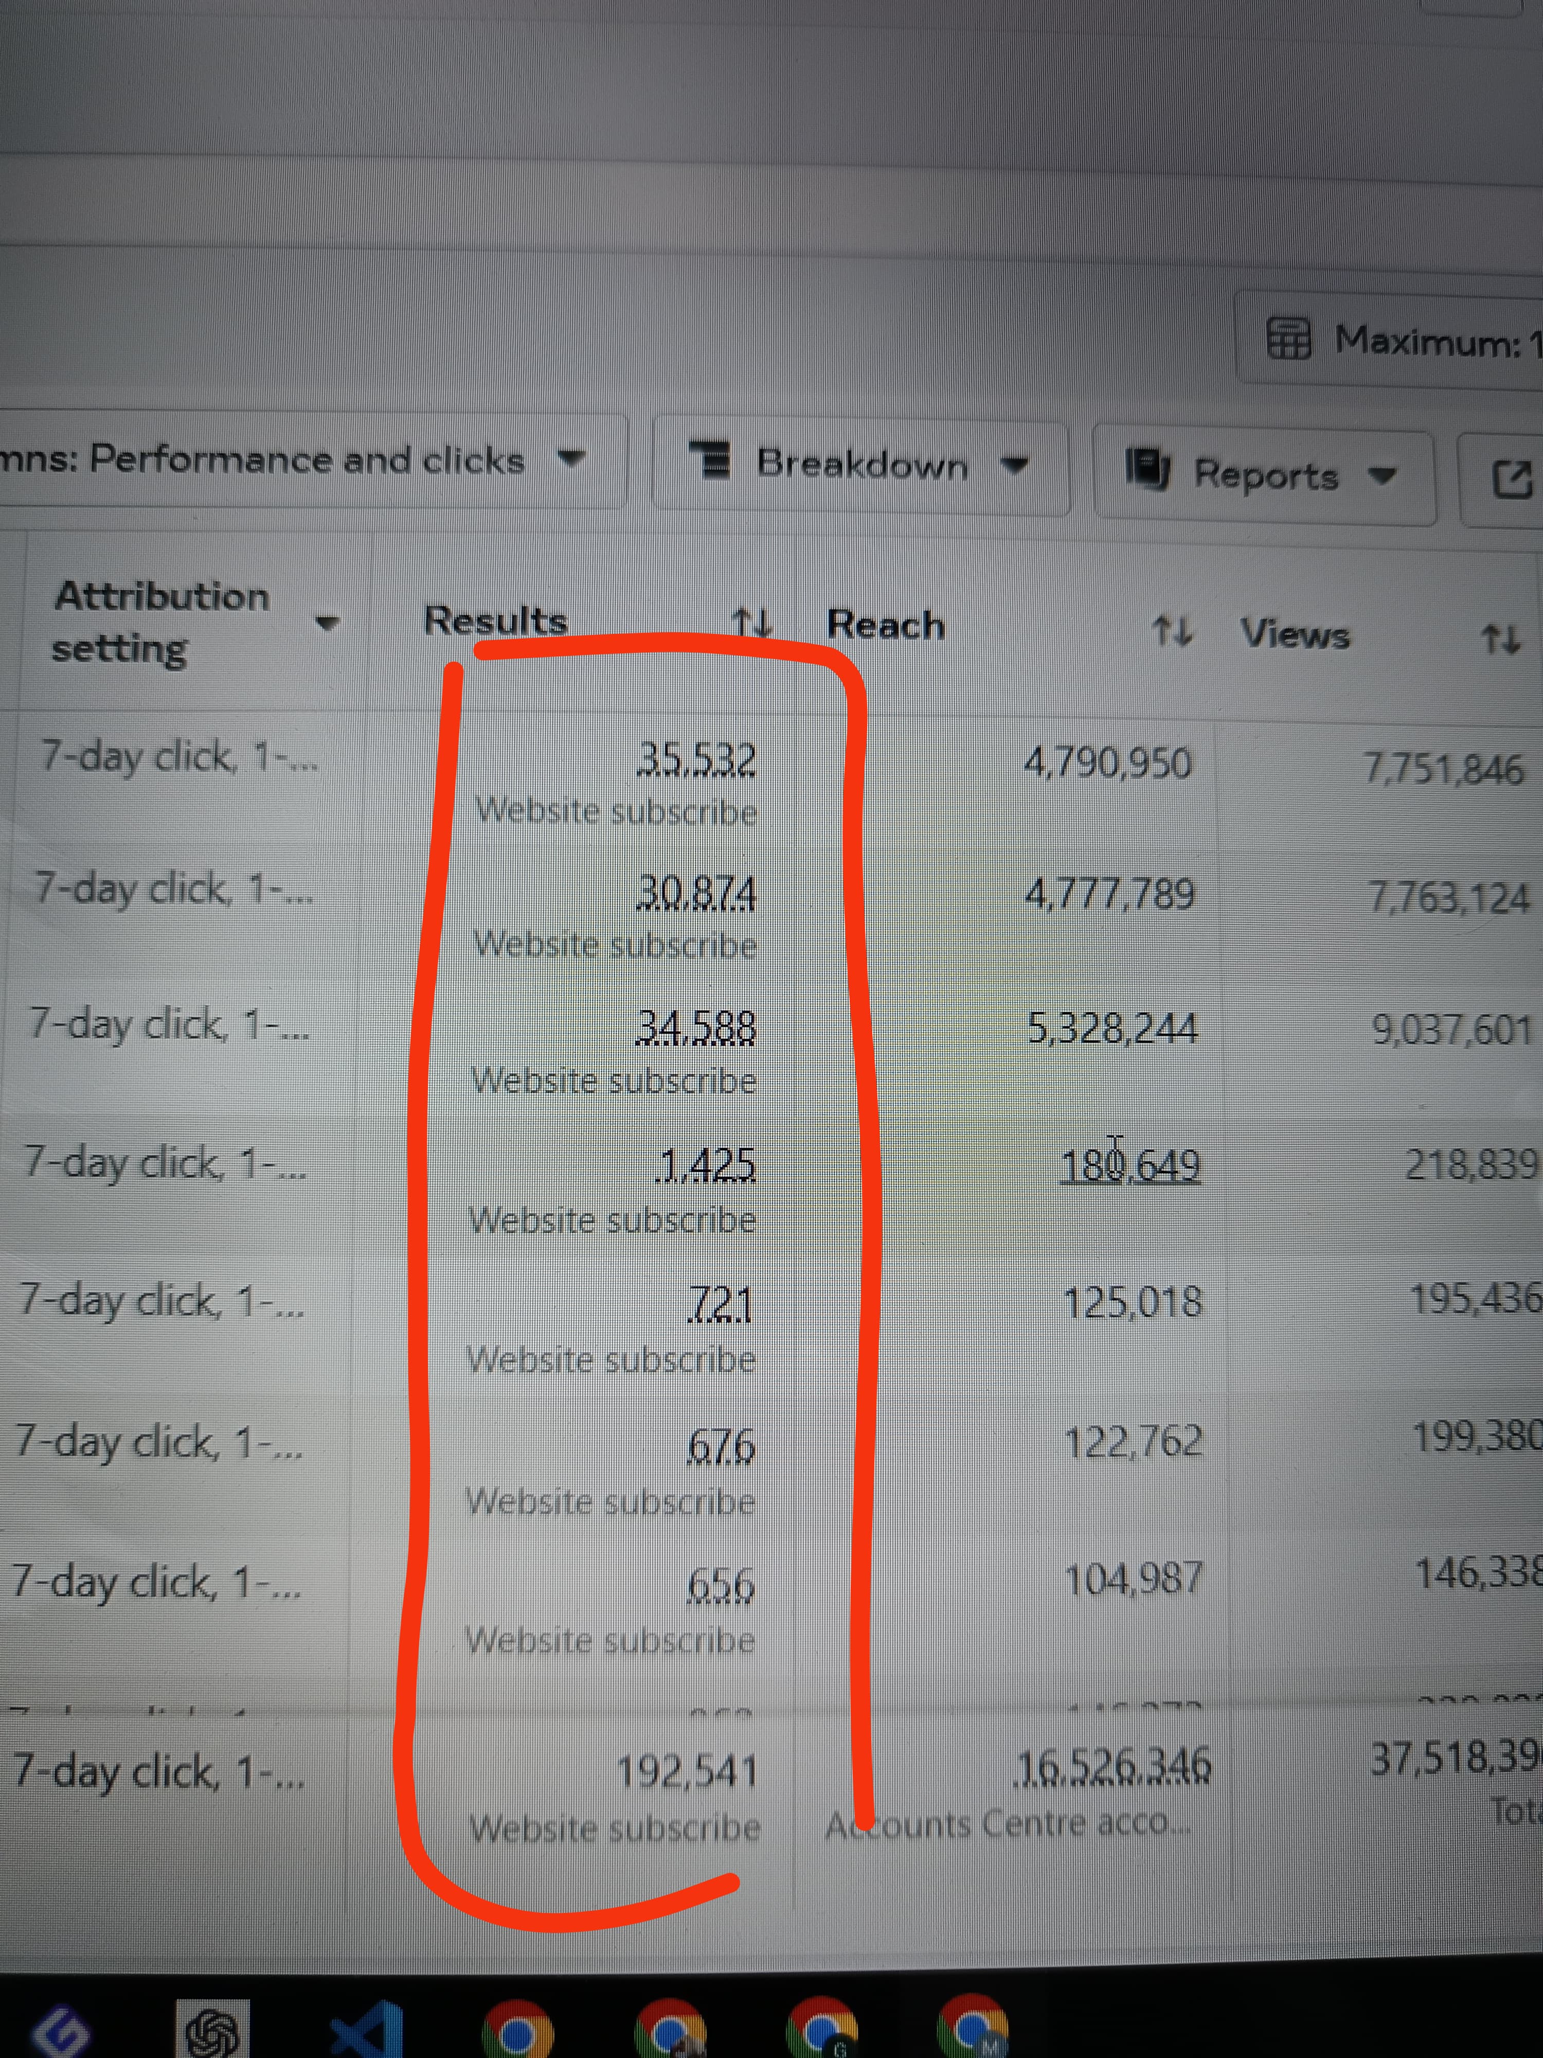Click the 180,649 reach value
The image size is (1543, 2058).
(1130, 1165)
